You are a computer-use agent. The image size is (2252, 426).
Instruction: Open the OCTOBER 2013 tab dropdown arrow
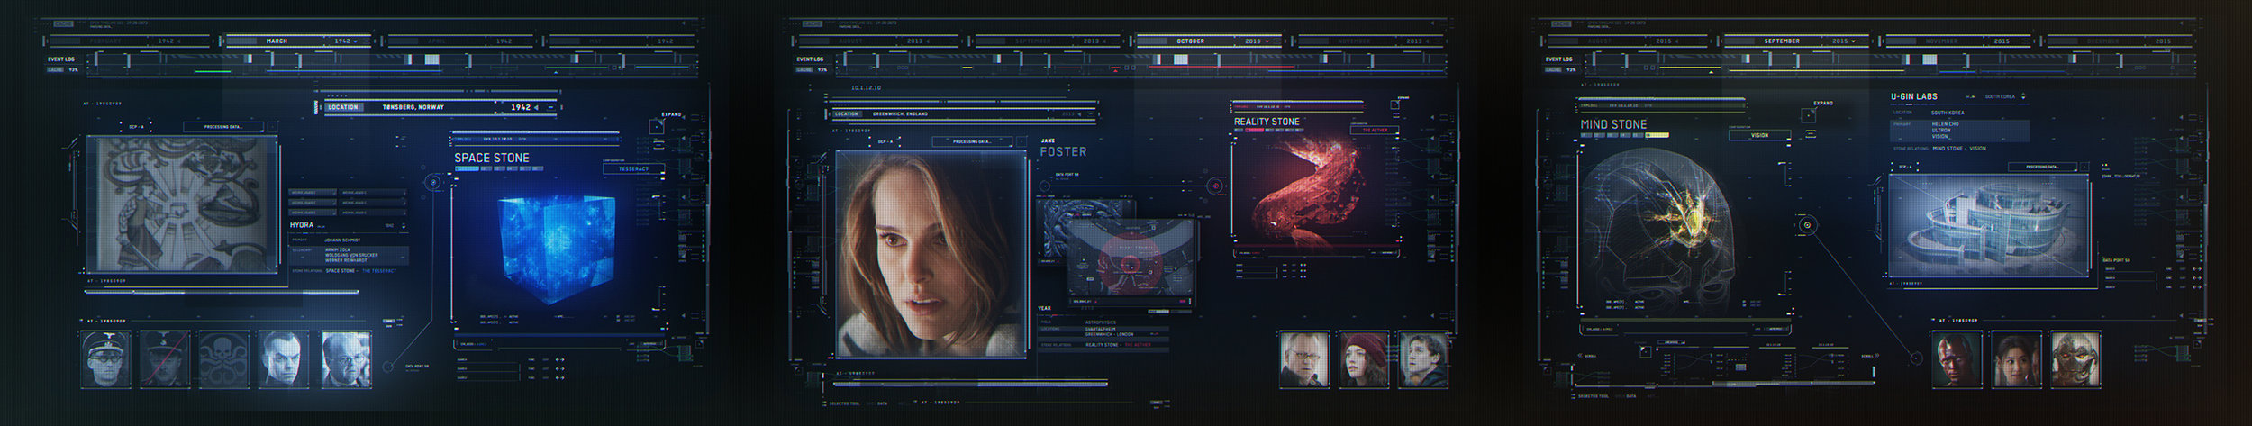click(x=1267, y=41)
